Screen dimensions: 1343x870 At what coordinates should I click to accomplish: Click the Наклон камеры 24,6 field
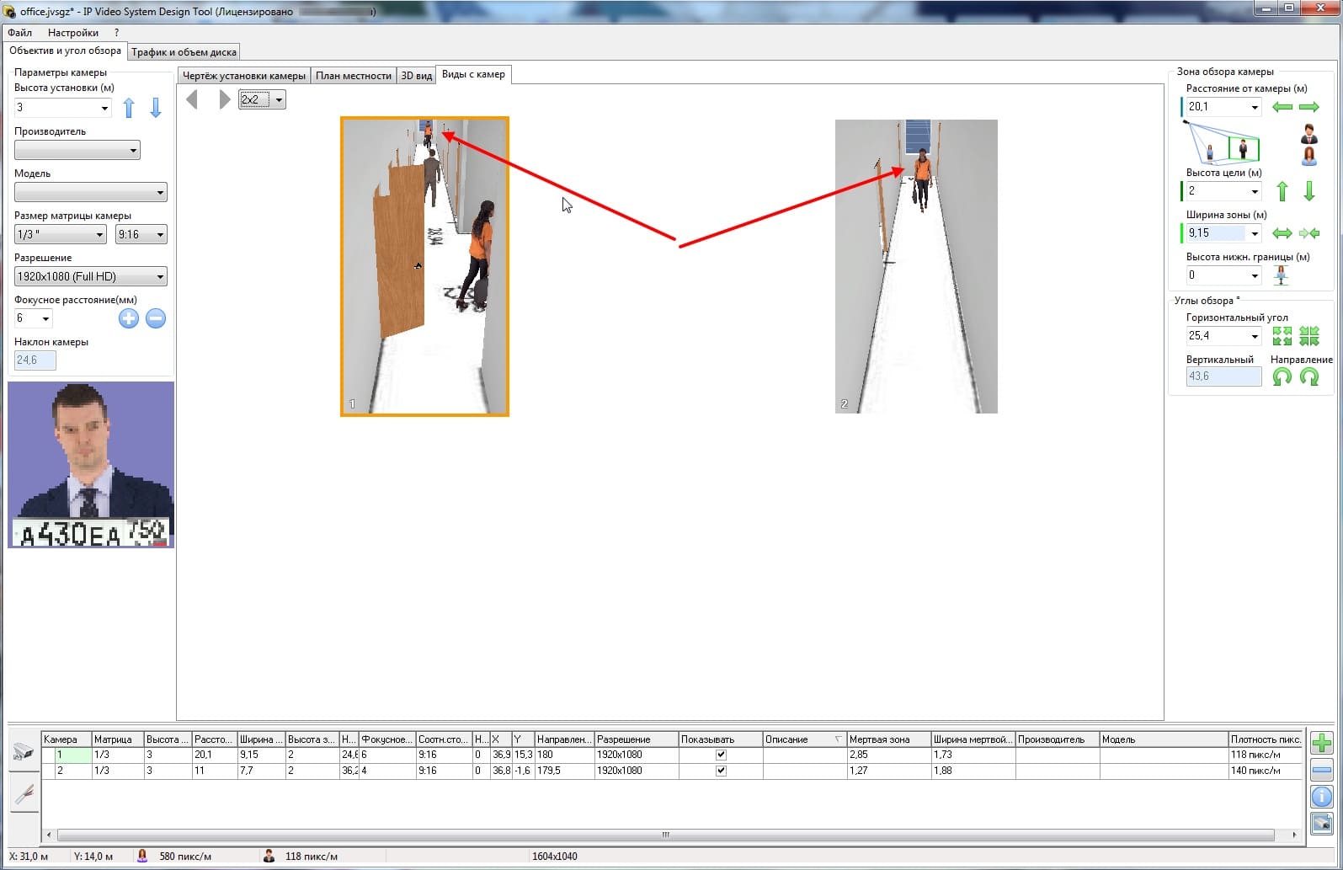point(35,360)
